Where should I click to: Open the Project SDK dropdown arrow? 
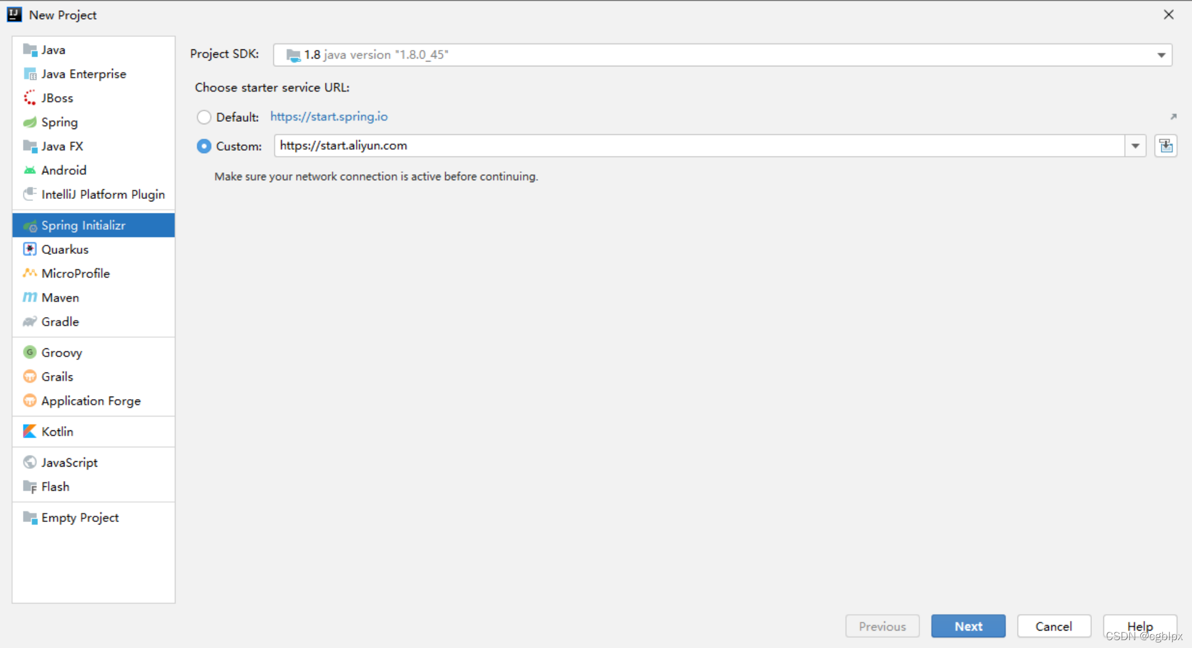pos(1161,55)
